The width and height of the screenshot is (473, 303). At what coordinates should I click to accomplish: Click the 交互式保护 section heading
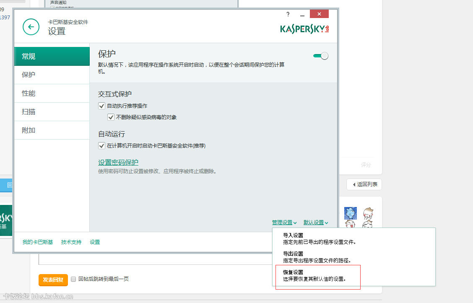tap(114, 94)
